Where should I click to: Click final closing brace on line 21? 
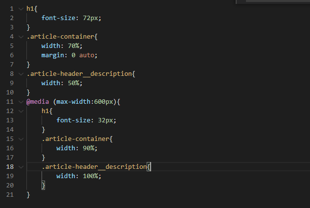[28, 195]
